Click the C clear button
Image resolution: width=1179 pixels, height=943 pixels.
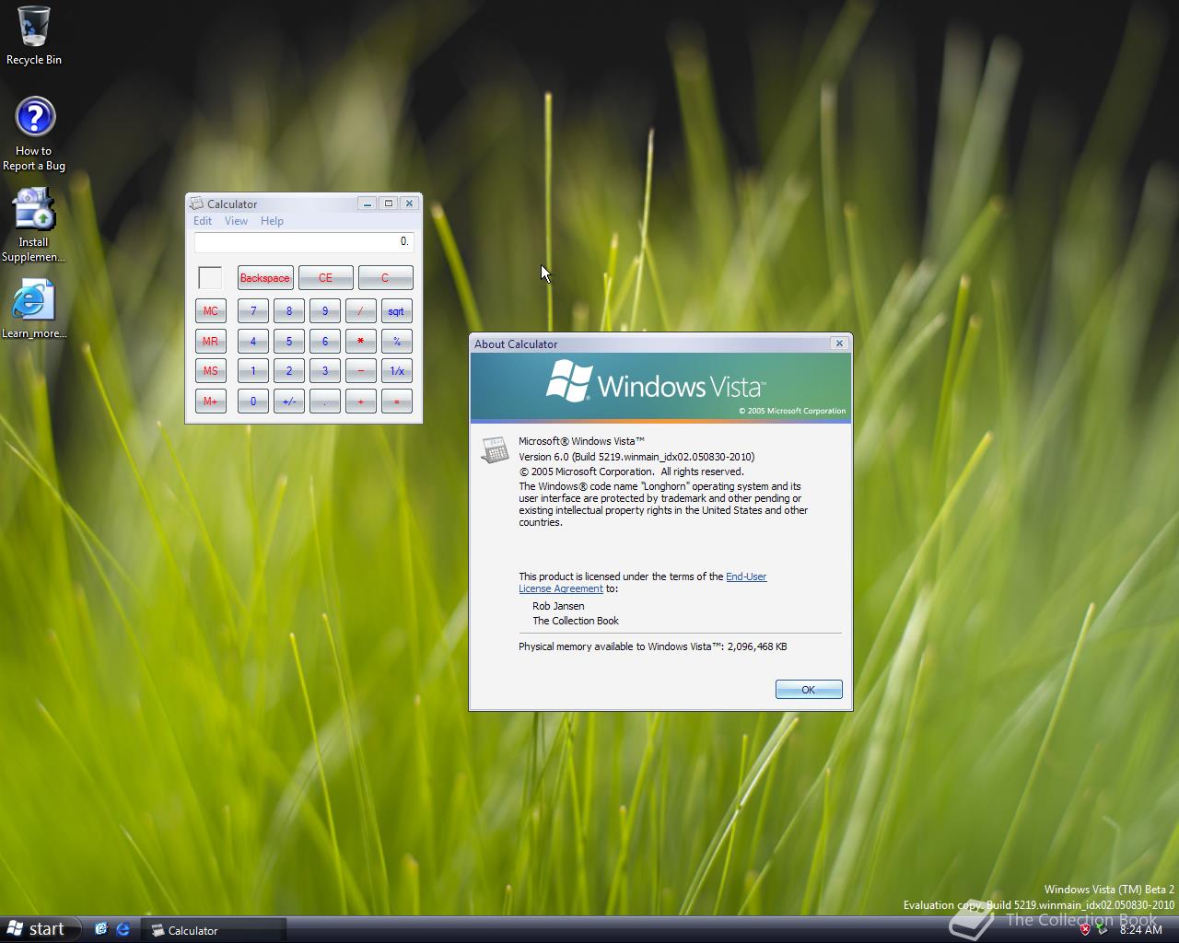(385, 278)
